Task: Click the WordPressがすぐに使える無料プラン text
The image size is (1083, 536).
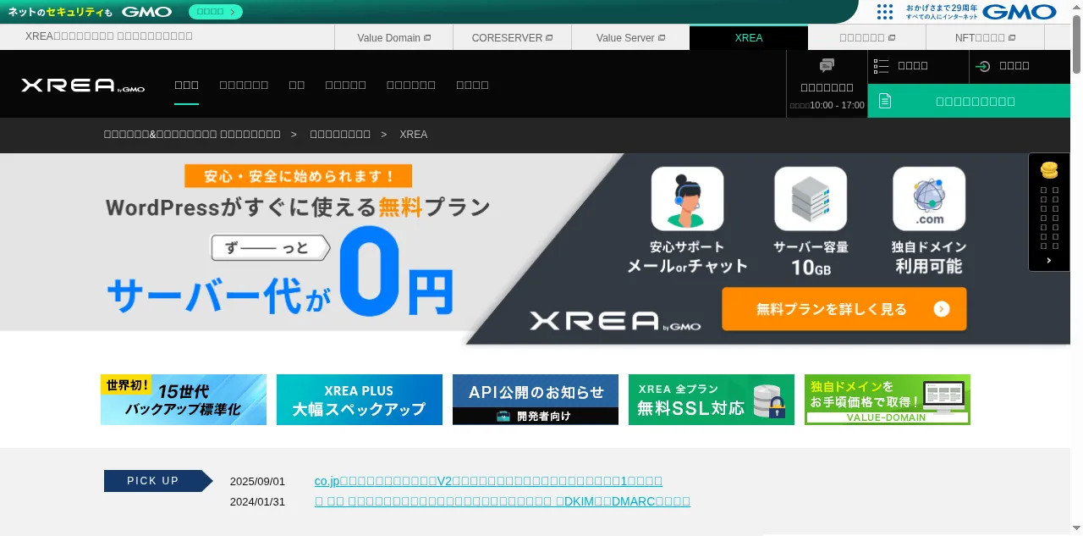Action: 298,207
